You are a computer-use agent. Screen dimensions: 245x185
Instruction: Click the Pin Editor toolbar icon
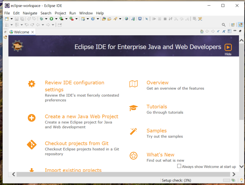point(60,25)
